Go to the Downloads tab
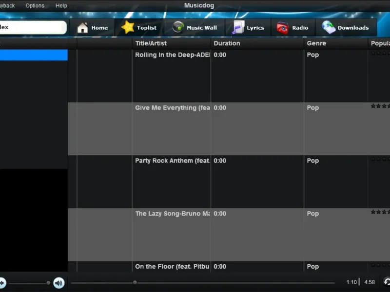This screenshot has width=390, height=292. click(346, 28)
